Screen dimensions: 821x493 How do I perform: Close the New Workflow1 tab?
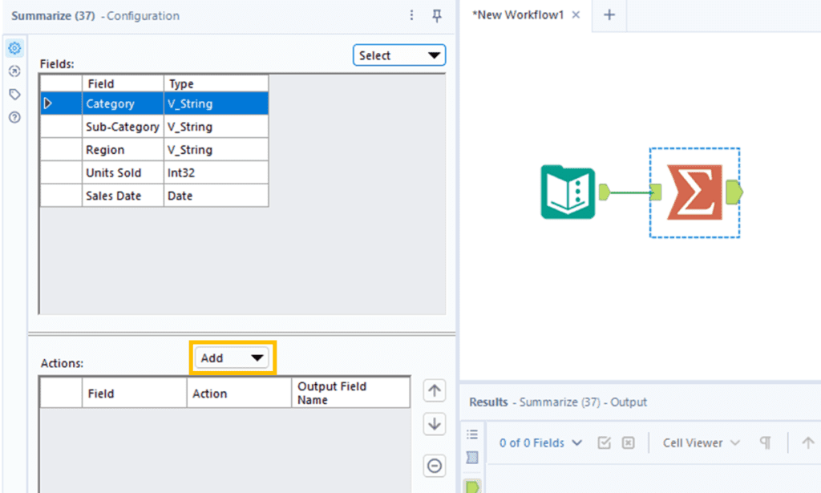576,15
